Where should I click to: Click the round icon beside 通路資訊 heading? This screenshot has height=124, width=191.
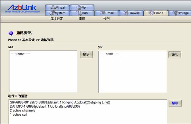click(11, 33)
